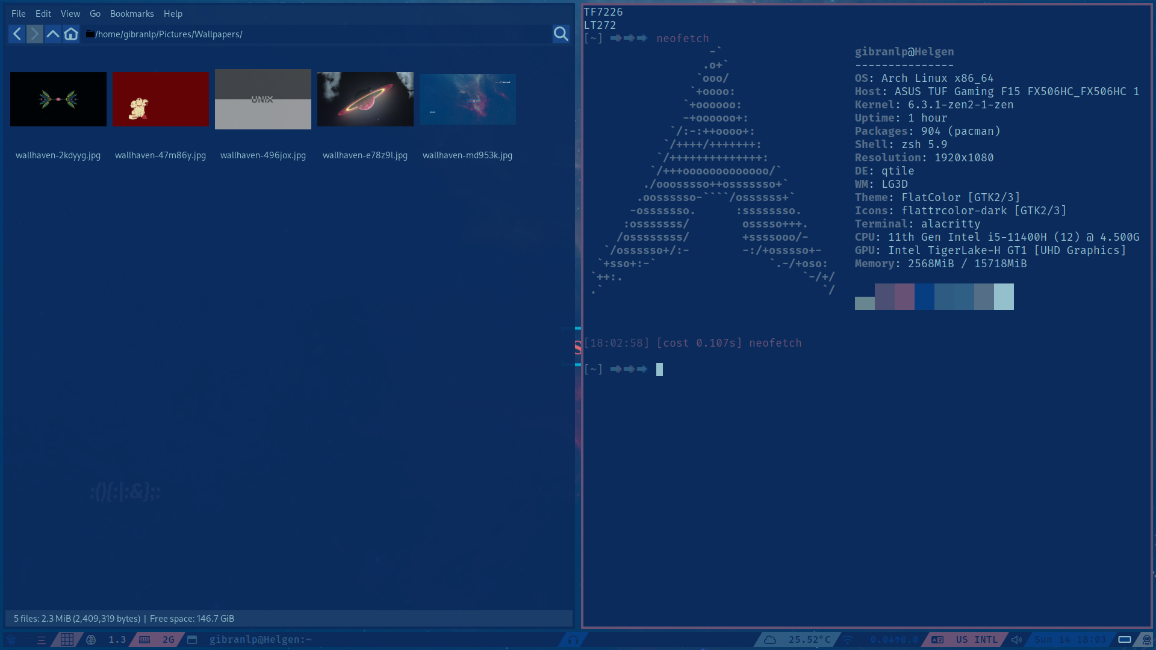
Task: Click the US INTL keyboard layout
Action: tap(976, 640)
